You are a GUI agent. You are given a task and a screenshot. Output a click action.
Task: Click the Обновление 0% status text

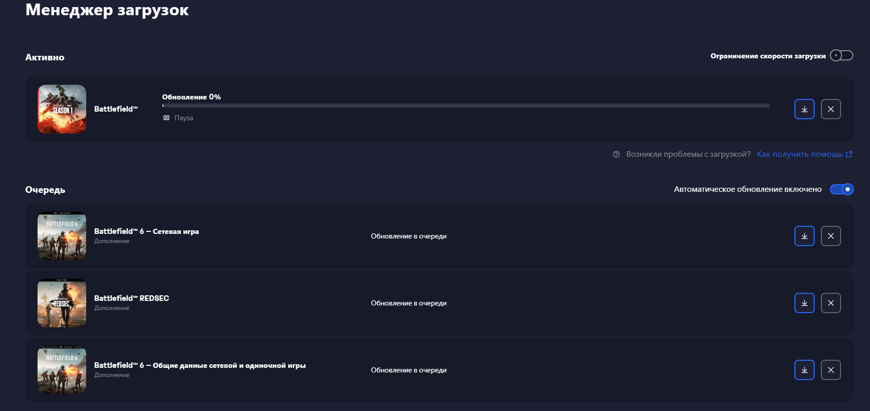tap(192, 97)
